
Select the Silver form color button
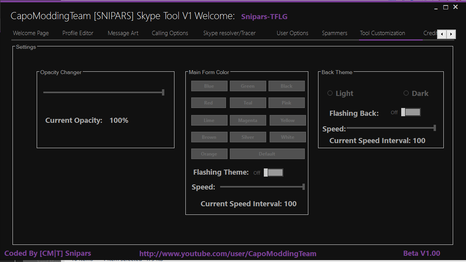click(x=248, y=137)
